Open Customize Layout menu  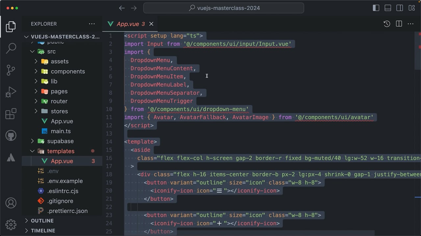coord(411,8)
